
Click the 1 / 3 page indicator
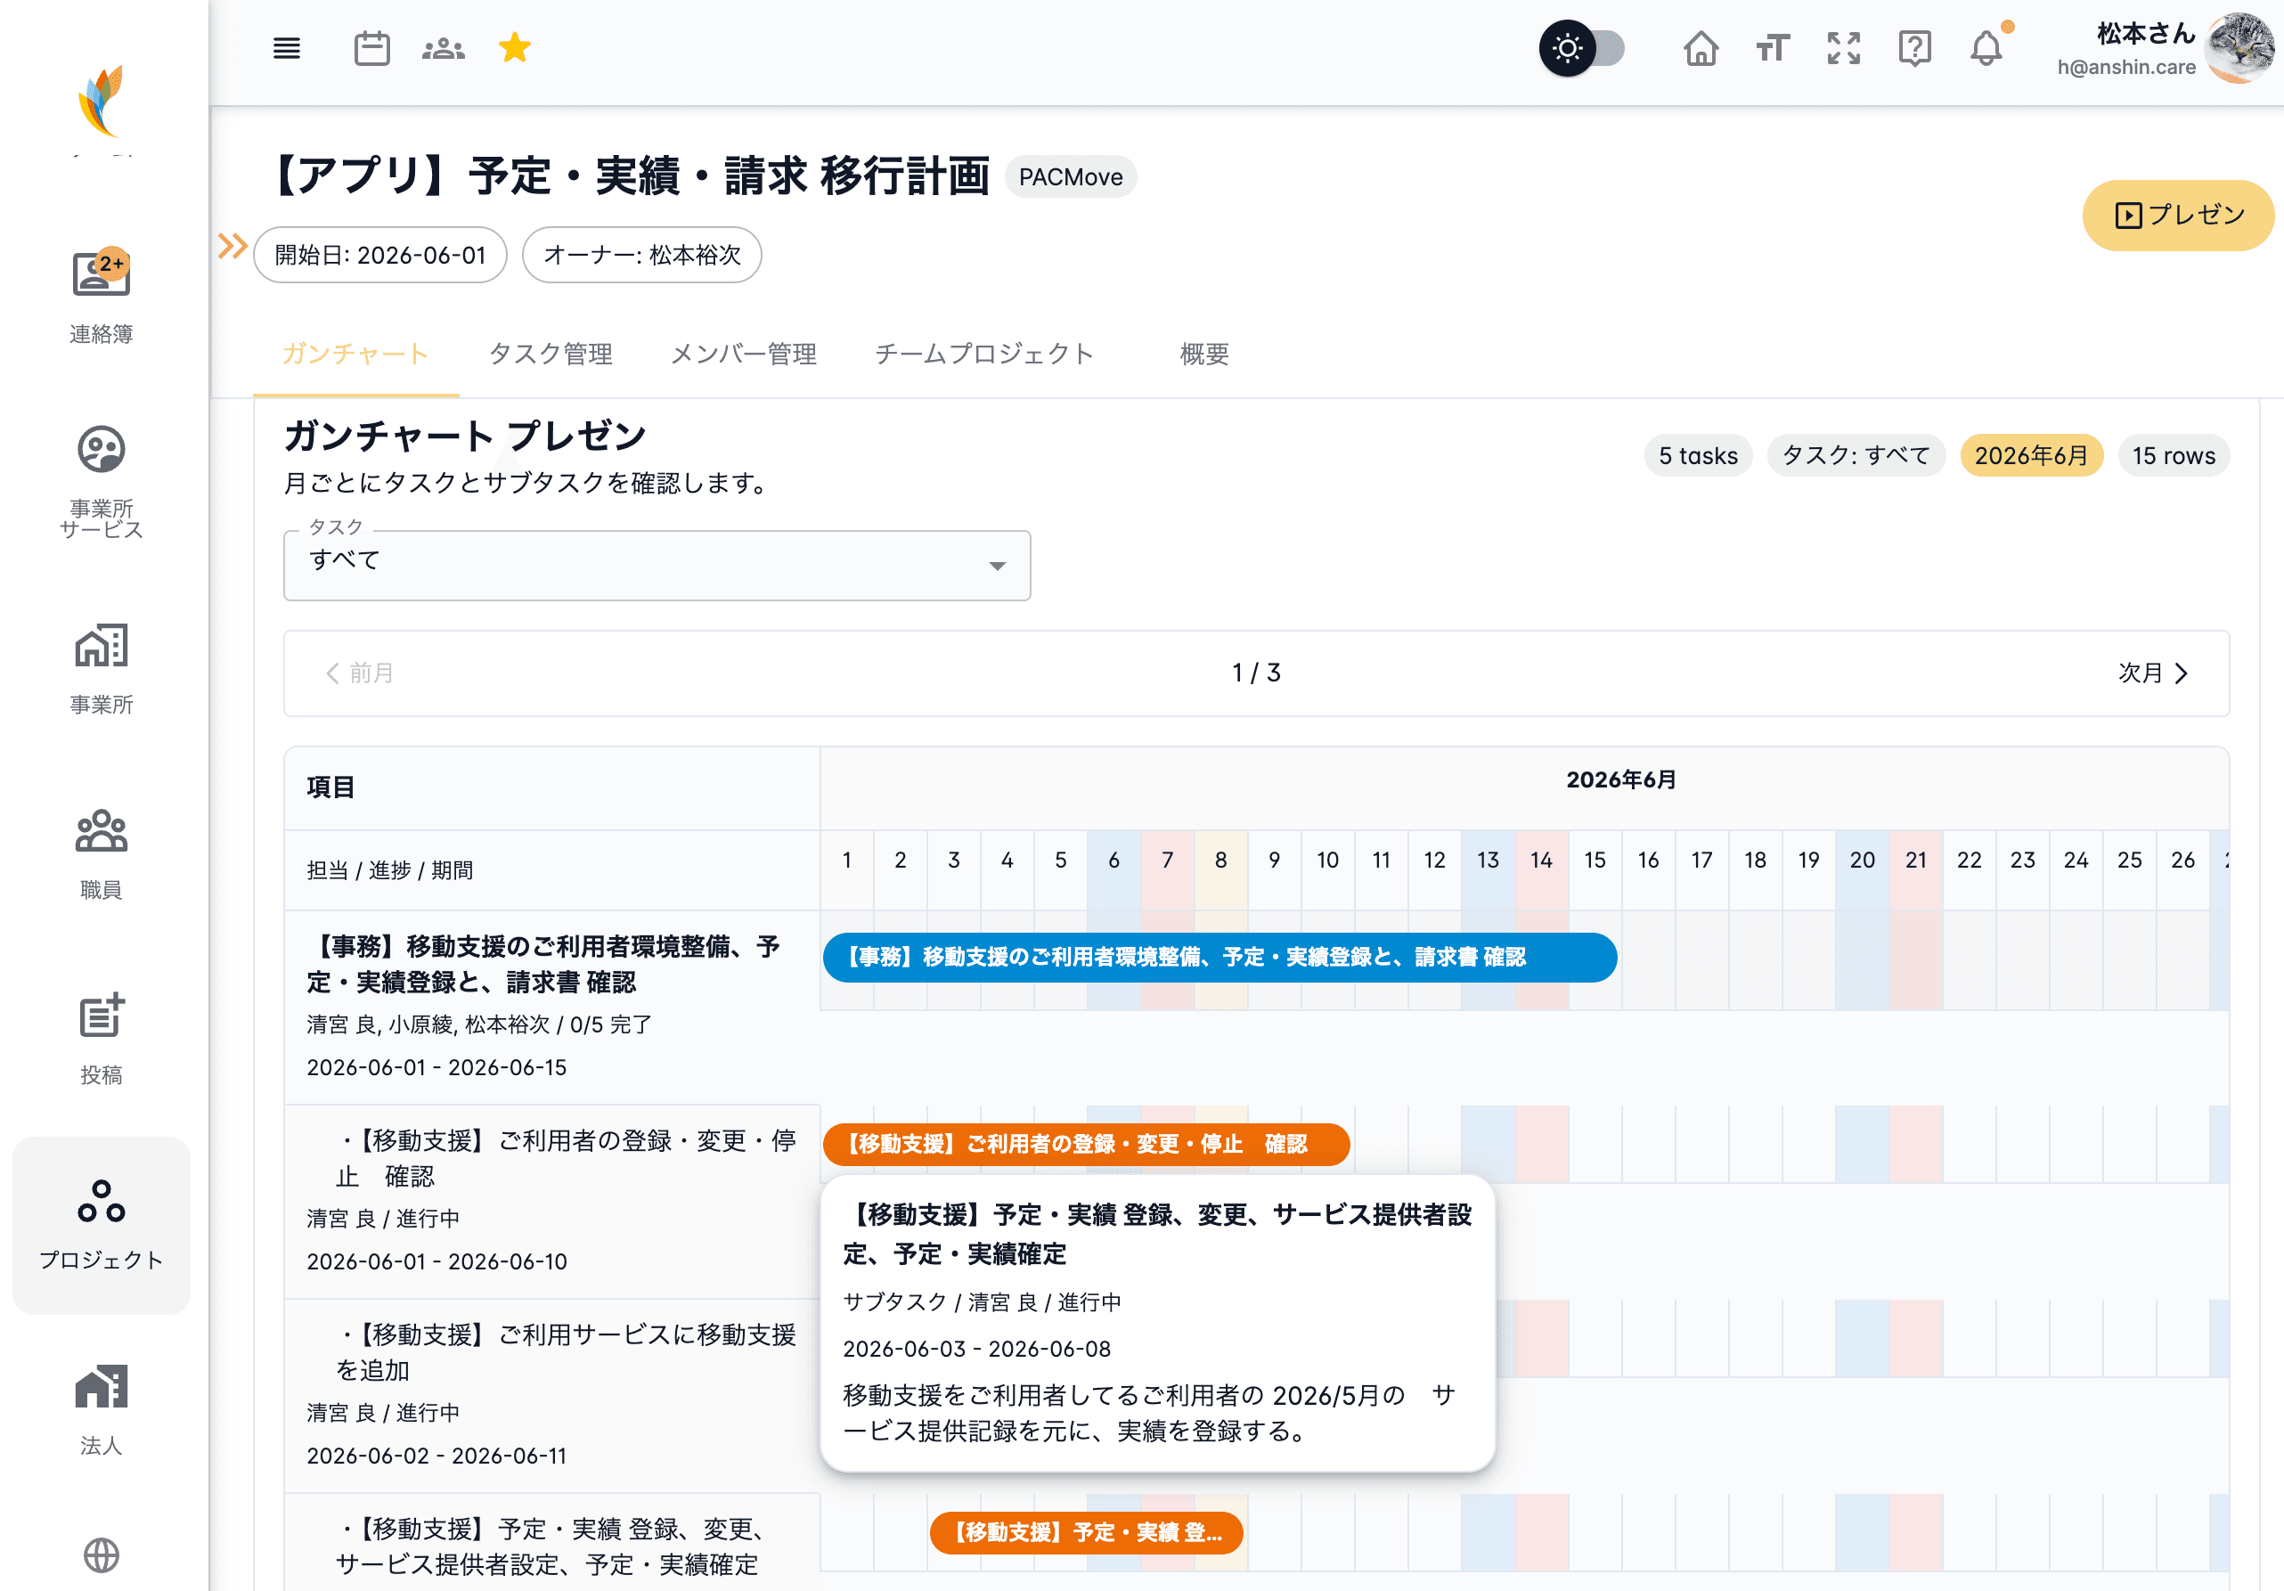1255,673
